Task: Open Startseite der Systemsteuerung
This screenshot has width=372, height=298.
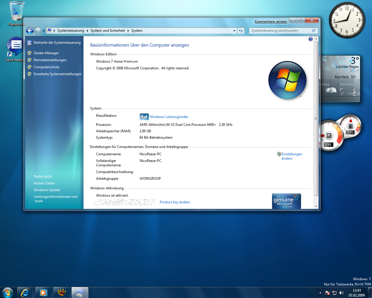Action: click(57, 43)
